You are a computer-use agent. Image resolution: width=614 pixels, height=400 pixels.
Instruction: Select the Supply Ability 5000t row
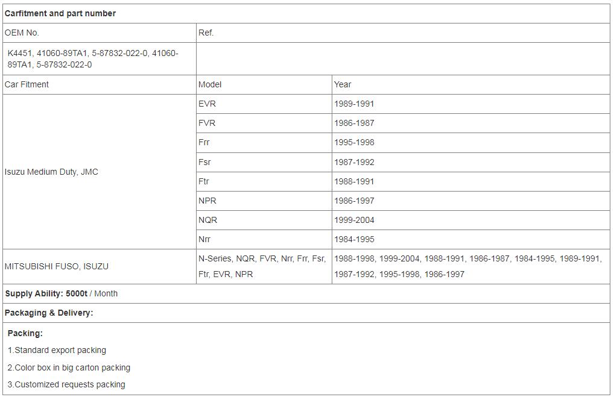point(306,293)
